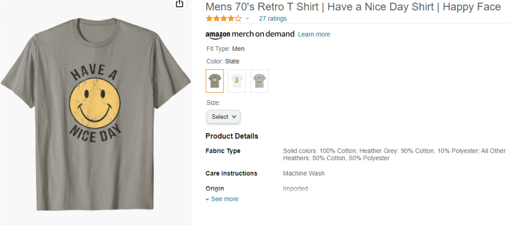Open the rating breakdown chevron beside stars
This screenshot has height=225, width=512.
pyautogui.click(x=247, y=18)
